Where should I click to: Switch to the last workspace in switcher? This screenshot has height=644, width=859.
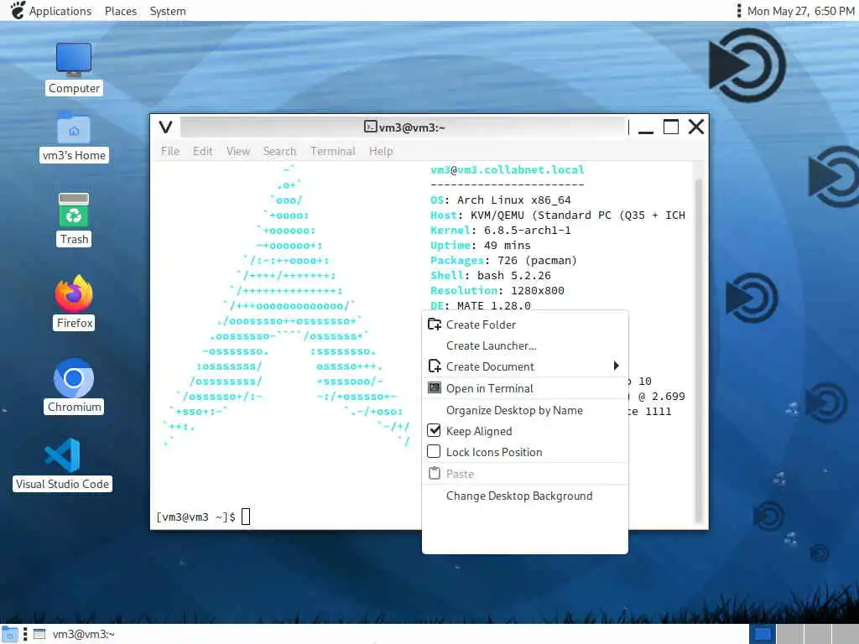coord(846,634)
